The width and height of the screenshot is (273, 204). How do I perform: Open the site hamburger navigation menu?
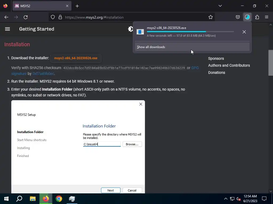[x=7, y=29]
